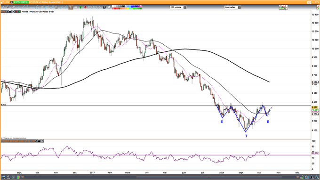Select the pencil drawing tool
Viewport: 320px width, 180px height.
coord(13,7)
